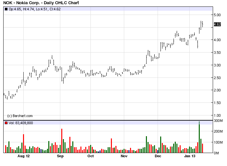Click the 3.00 price axis label

tap(217, 65)
